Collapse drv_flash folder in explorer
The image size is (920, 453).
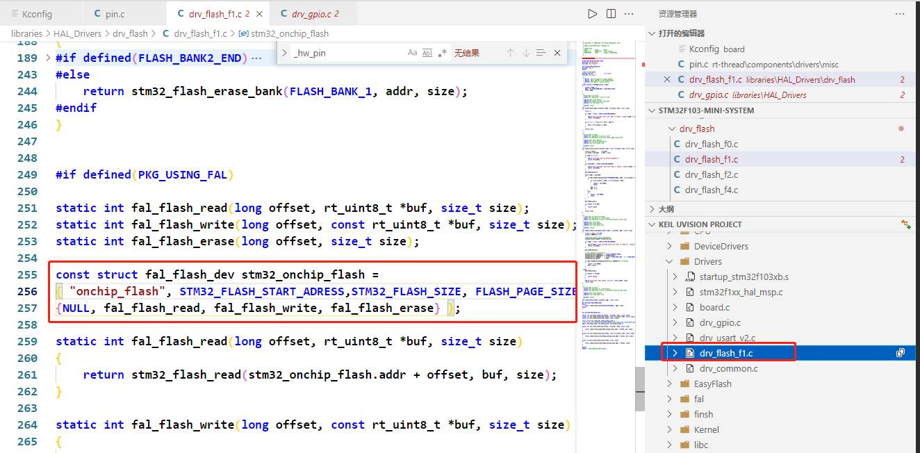(x=672, y=129)
